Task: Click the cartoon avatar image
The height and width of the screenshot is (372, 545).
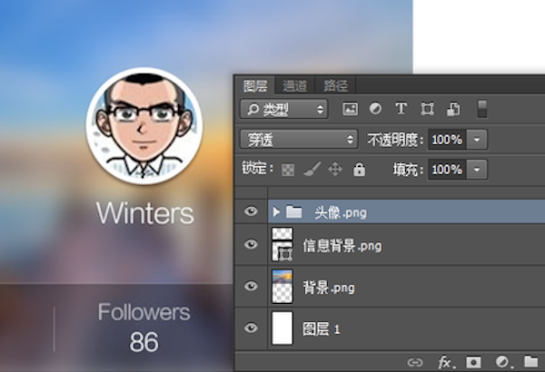Action: (144, 126)
